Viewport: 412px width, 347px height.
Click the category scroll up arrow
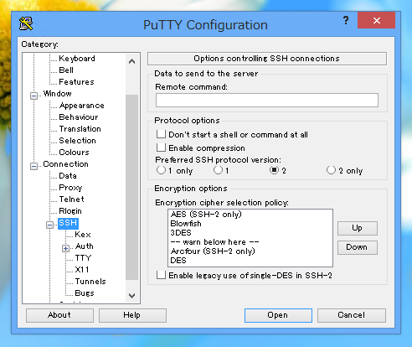click(132, 61)
